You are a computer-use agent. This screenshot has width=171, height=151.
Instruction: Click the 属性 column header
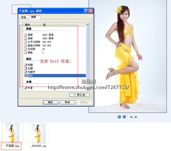tap(32, 24)
